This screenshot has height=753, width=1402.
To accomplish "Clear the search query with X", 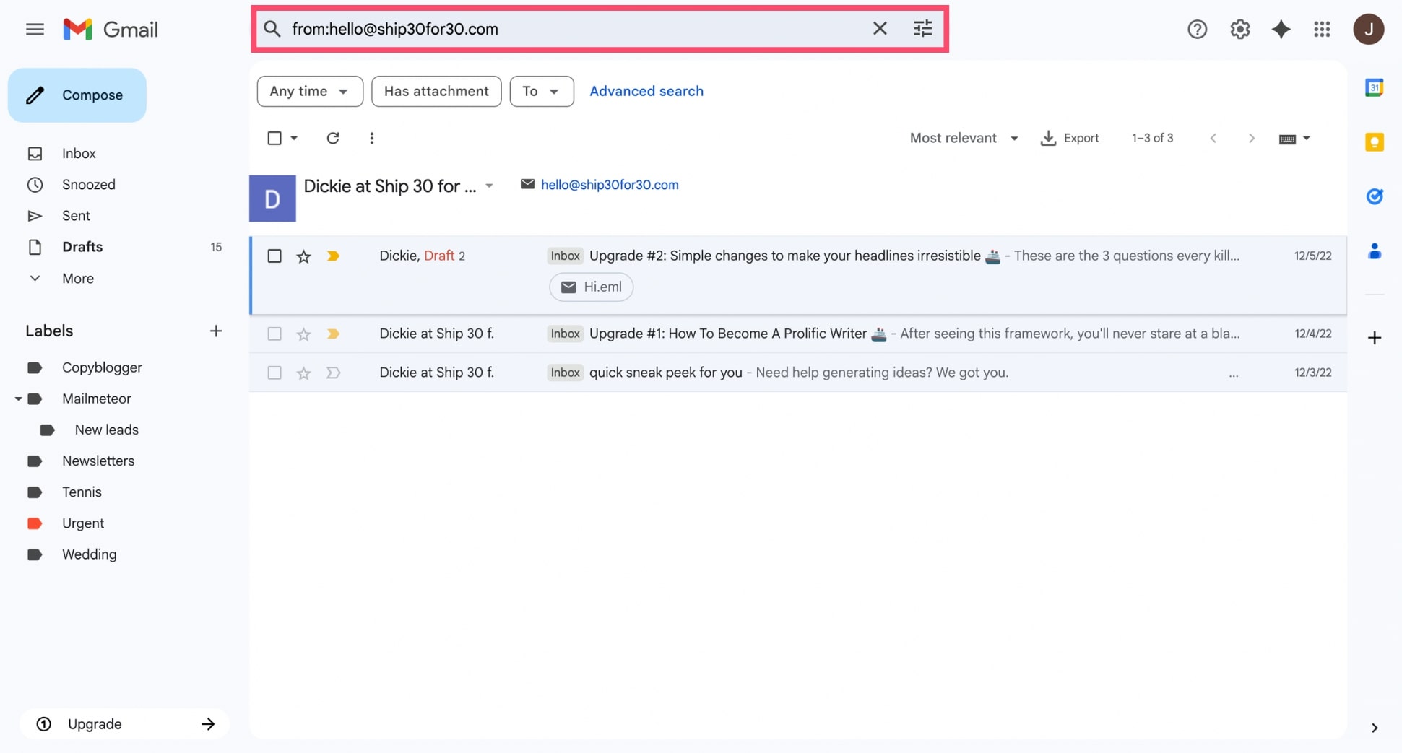I will (879, 29).
